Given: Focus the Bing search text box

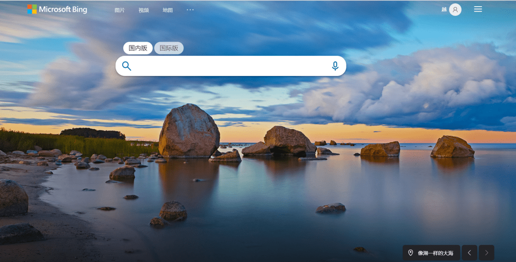Looking at the screenshot, I should click(231, 66).
